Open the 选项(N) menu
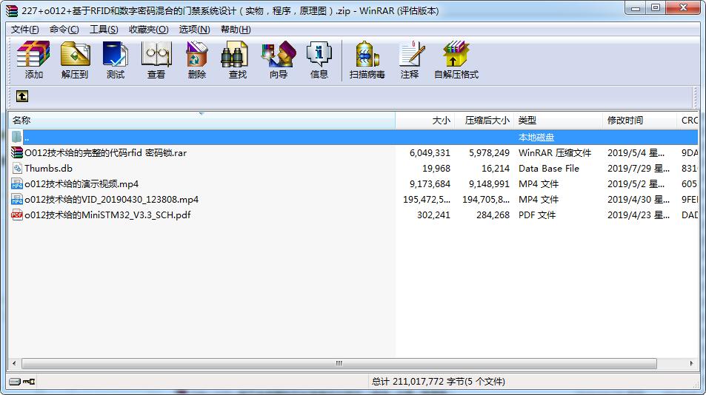This screenshot has height=395, width=706. 195,29
